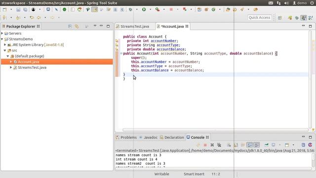Screen dimensions: 316x178
Task: Toggle Word Wrap in Console toolbar
Action: pyautogui.click(x=242, y=145)
